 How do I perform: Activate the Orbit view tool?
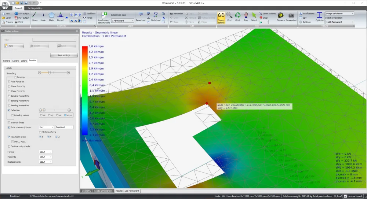tap(237, 17)
